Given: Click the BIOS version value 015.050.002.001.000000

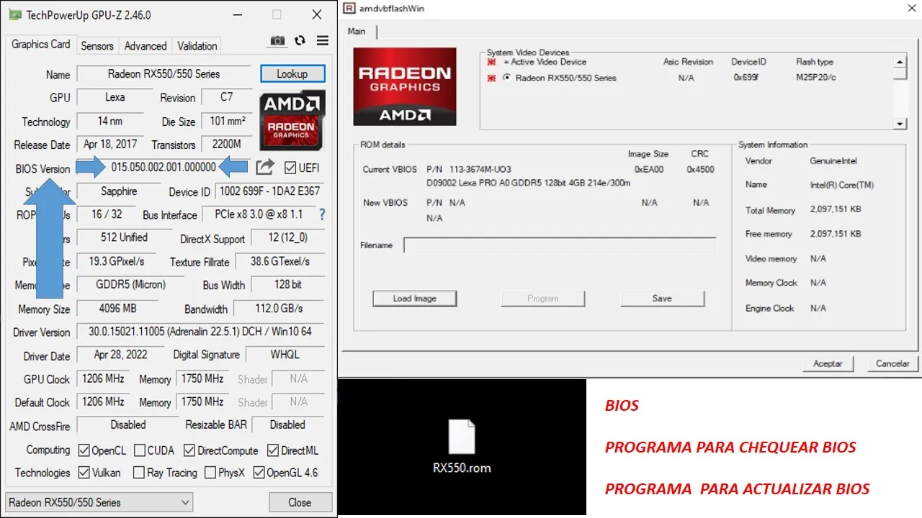Looking at the screenshot, I should pos(164,167).
